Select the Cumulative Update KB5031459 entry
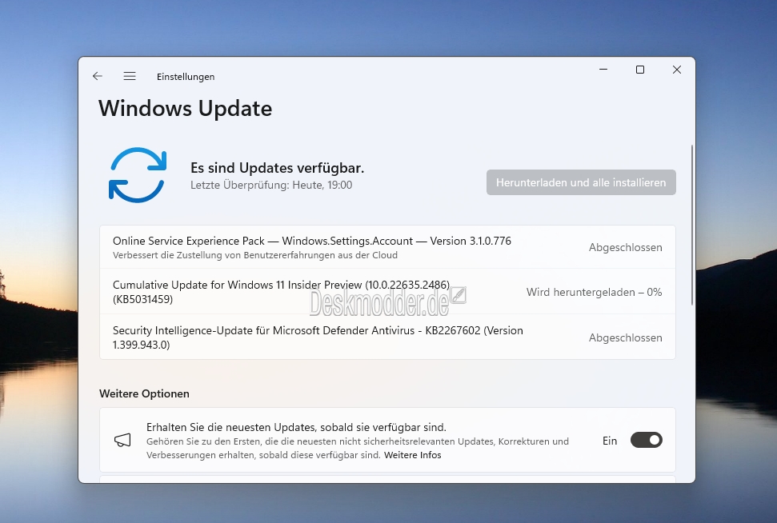Screen dimensions: 777x523 pyautogui.click(x=387, y=292)
